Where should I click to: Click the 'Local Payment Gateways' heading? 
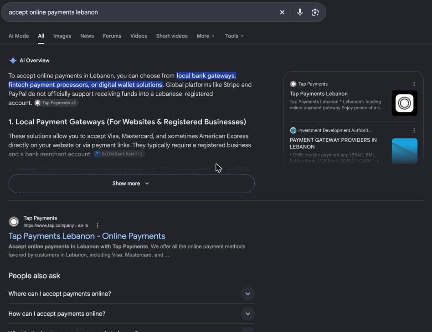[127, 122]
